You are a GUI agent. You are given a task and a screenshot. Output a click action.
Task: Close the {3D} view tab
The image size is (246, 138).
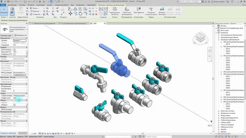105,23
